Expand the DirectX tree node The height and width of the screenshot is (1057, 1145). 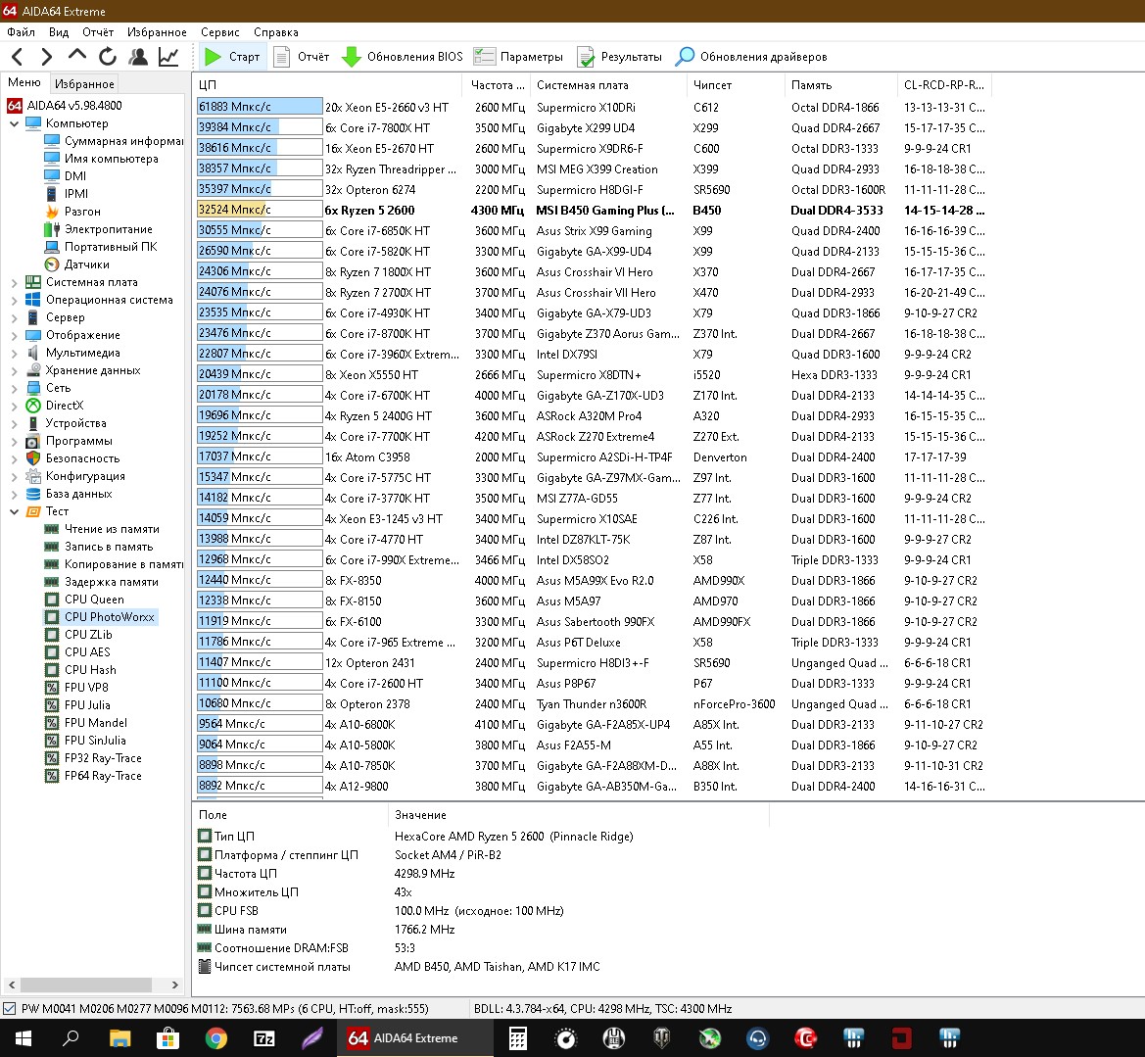tap(14, 406)
